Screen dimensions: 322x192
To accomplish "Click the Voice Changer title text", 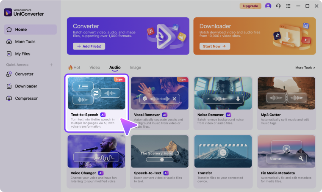I will pyautogui.click(x=83, y=173).
